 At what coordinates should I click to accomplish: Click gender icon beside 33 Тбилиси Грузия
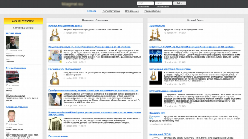[7, 50]
